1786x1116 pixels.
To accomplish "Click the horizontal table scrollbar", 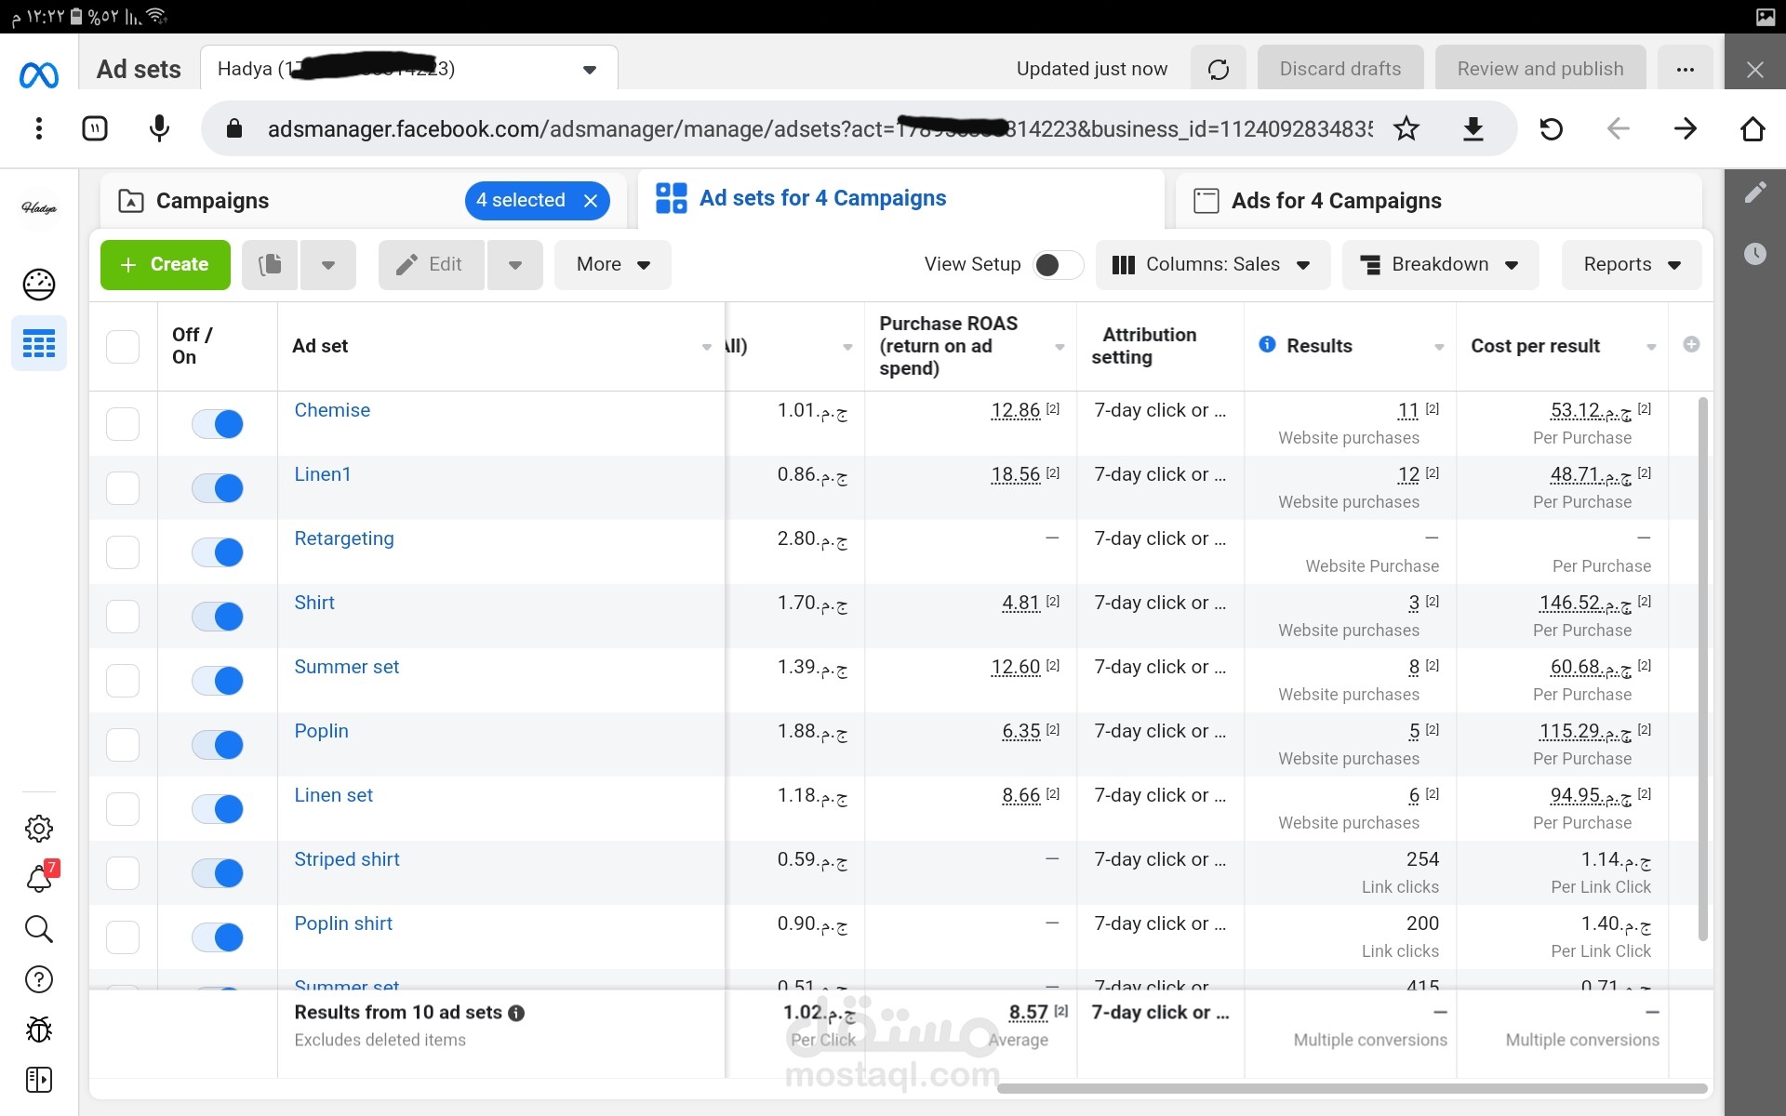I will coord(1351,1088).
